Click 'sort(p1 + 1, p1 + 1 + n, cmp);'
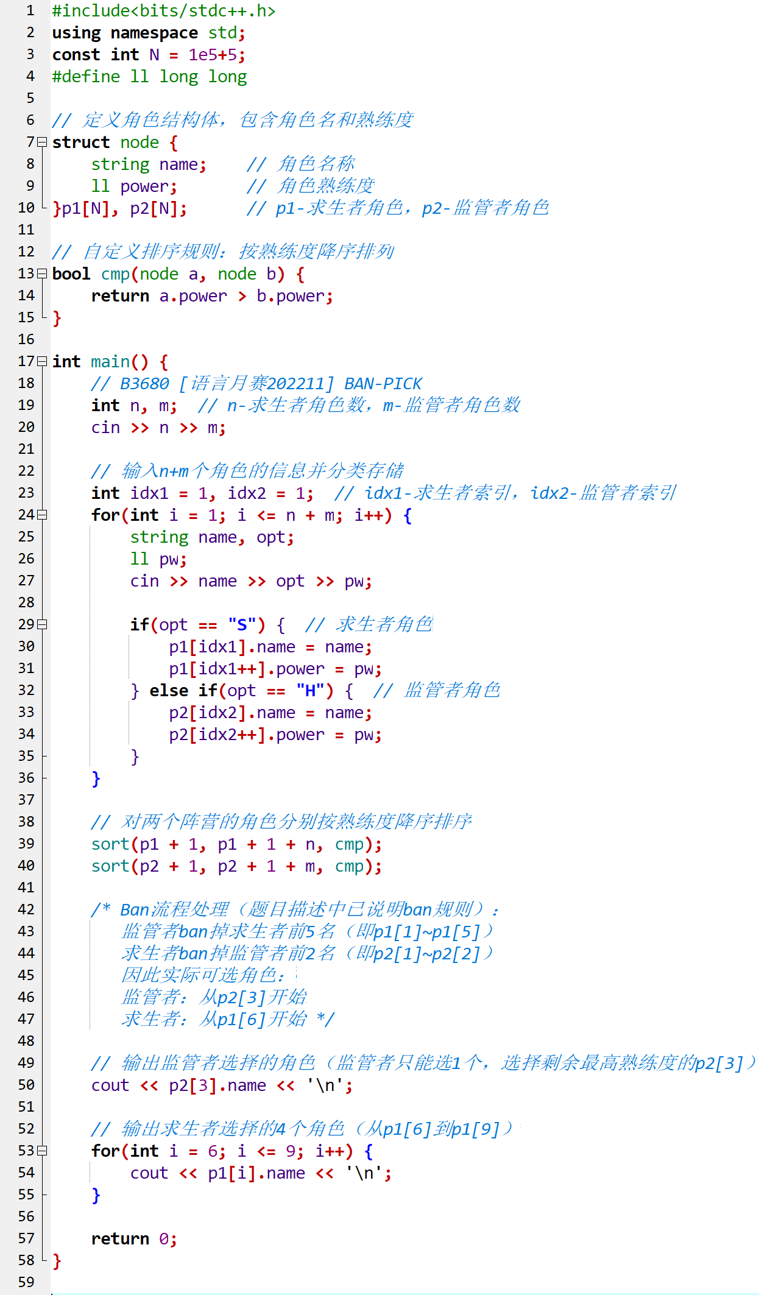The height and width of the screenshot is (1295, 759). pyautogui.click(x=236, y=844)
